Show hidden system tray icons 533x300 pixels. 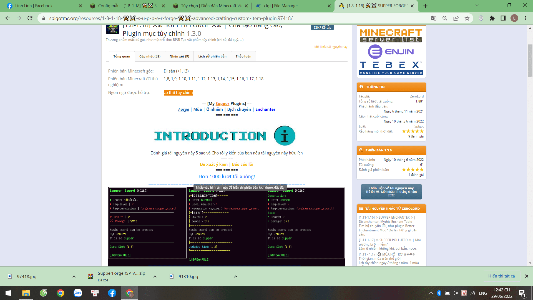pos(431,293)
